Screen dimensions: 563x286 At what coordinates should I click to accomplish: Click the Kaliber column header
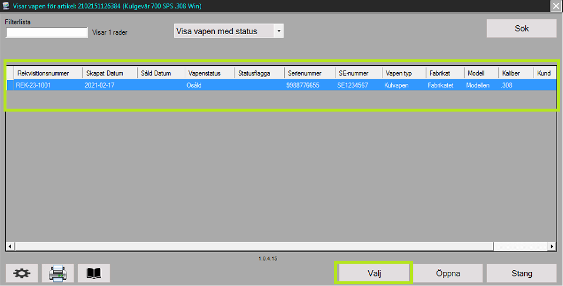(515, 73)
